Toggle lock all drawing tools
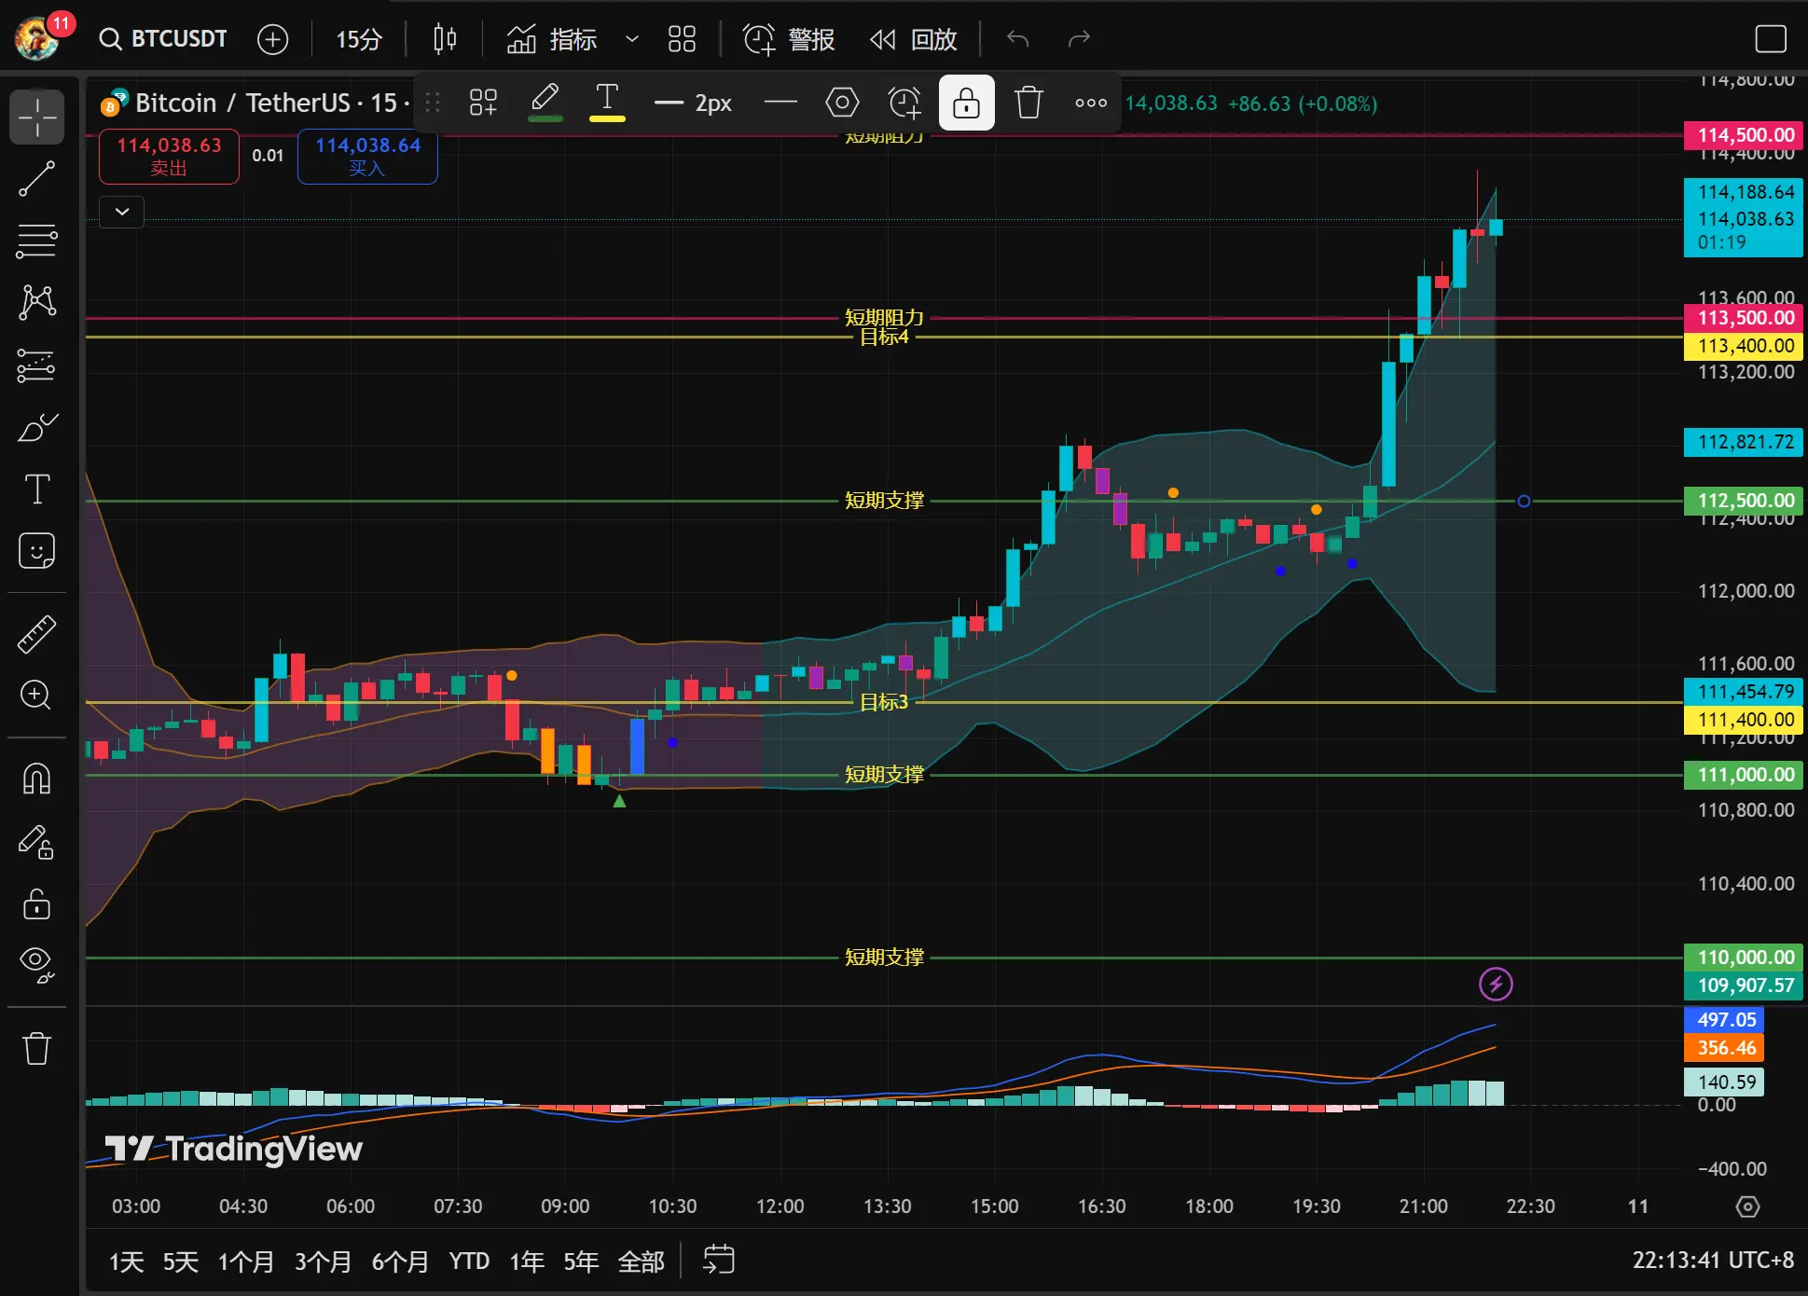The image size is (1808, 1296). (37, 903)
